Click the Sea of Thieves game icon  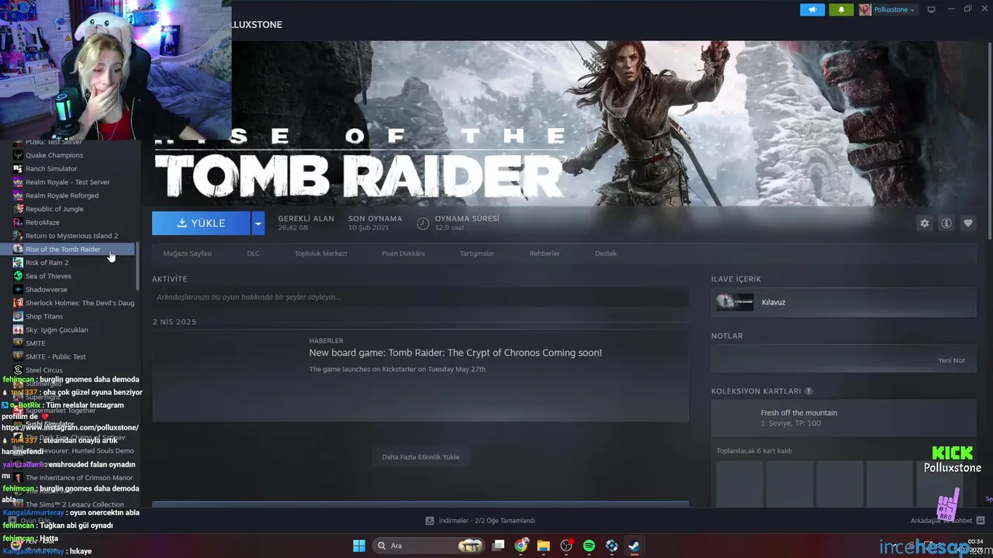(x=18, y=276)
